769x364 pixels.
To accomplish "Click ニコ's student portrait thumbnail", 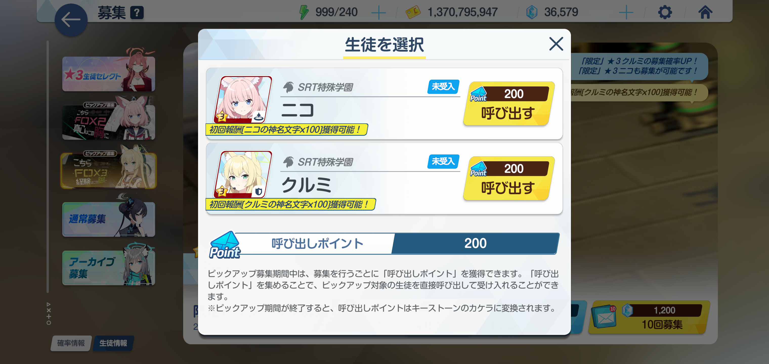I will pyautogui.click(x=243, y=99).
